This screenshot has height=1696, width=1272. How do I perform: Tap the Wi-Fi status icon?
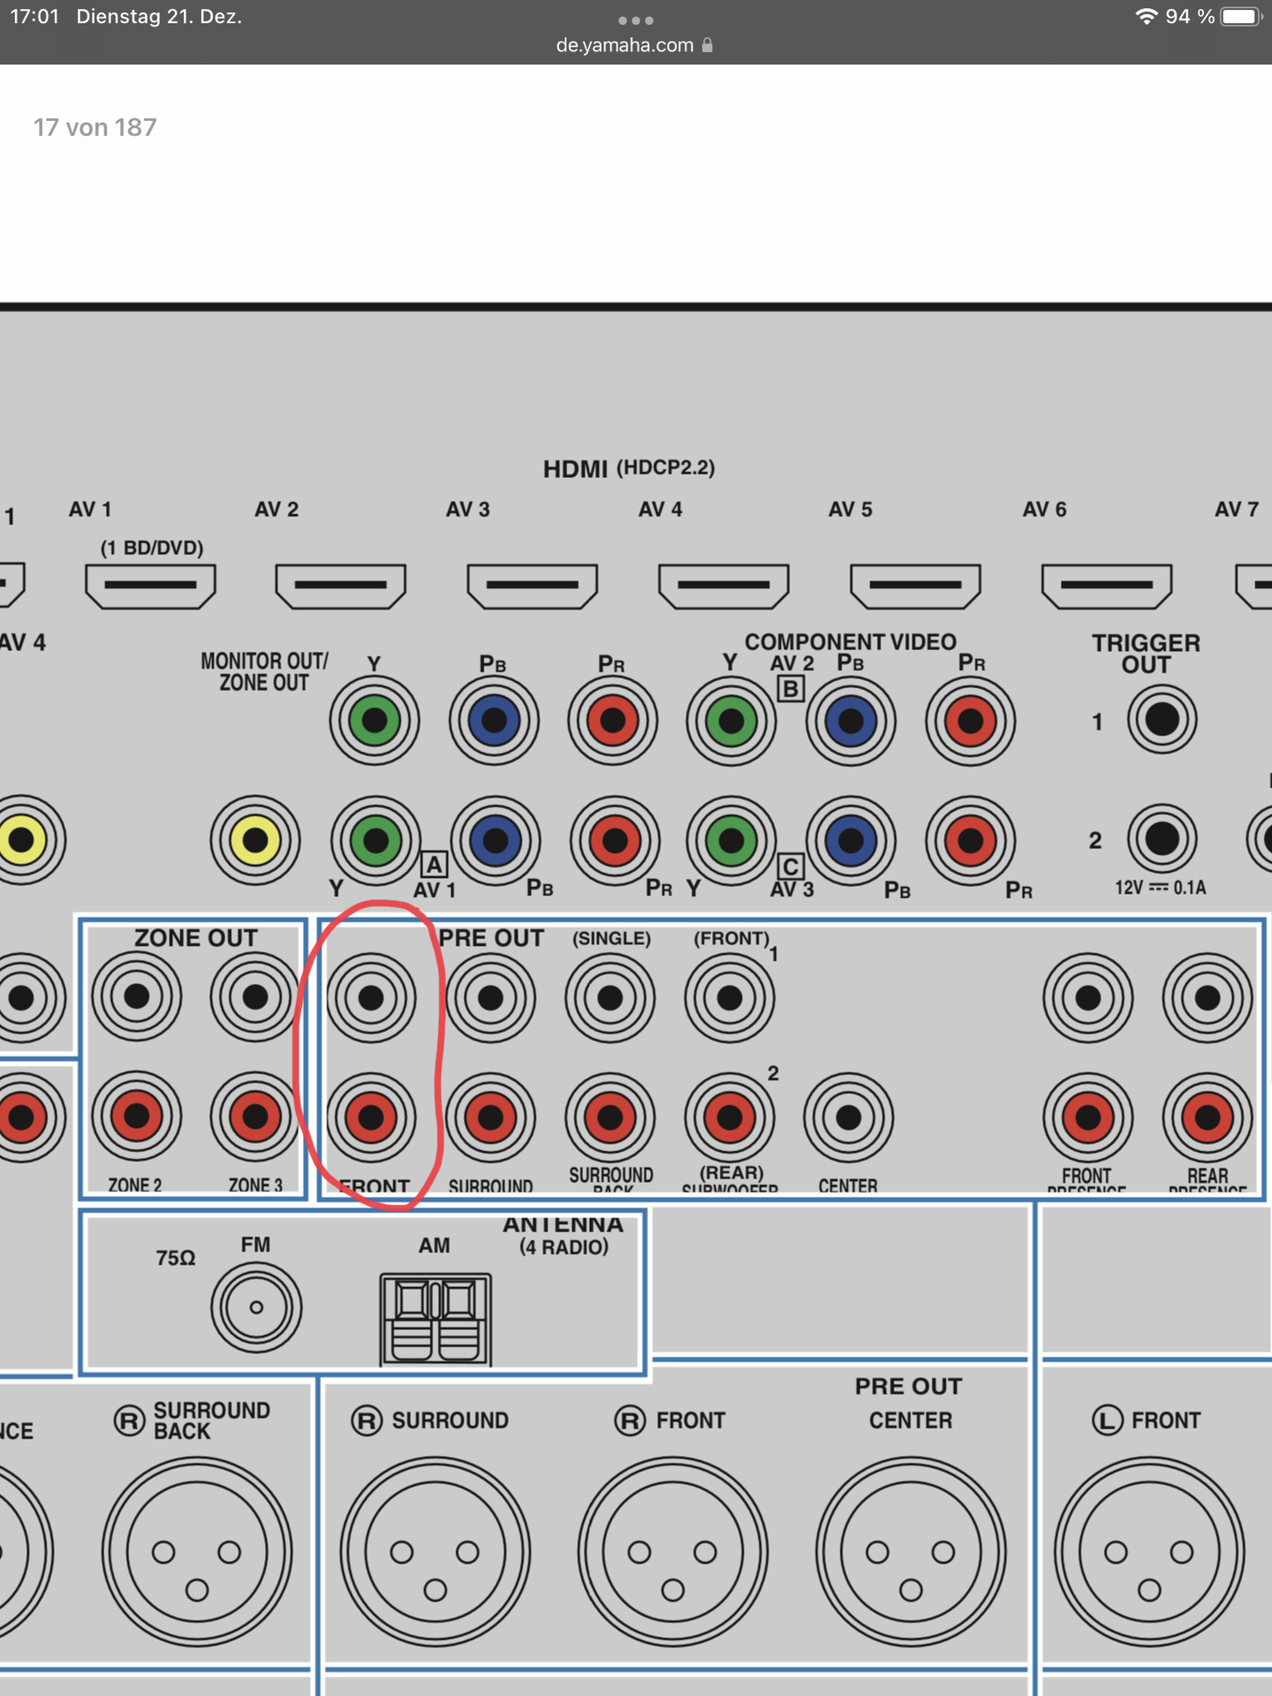pyautogui.click(x=1146, y=17)
